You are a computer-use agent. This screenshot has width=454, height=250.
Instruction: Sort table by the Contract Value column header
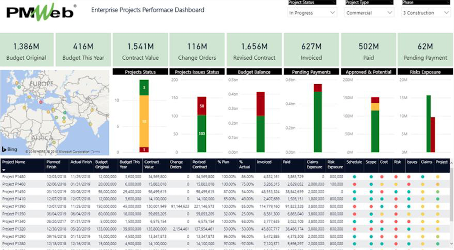coord(151,164)
